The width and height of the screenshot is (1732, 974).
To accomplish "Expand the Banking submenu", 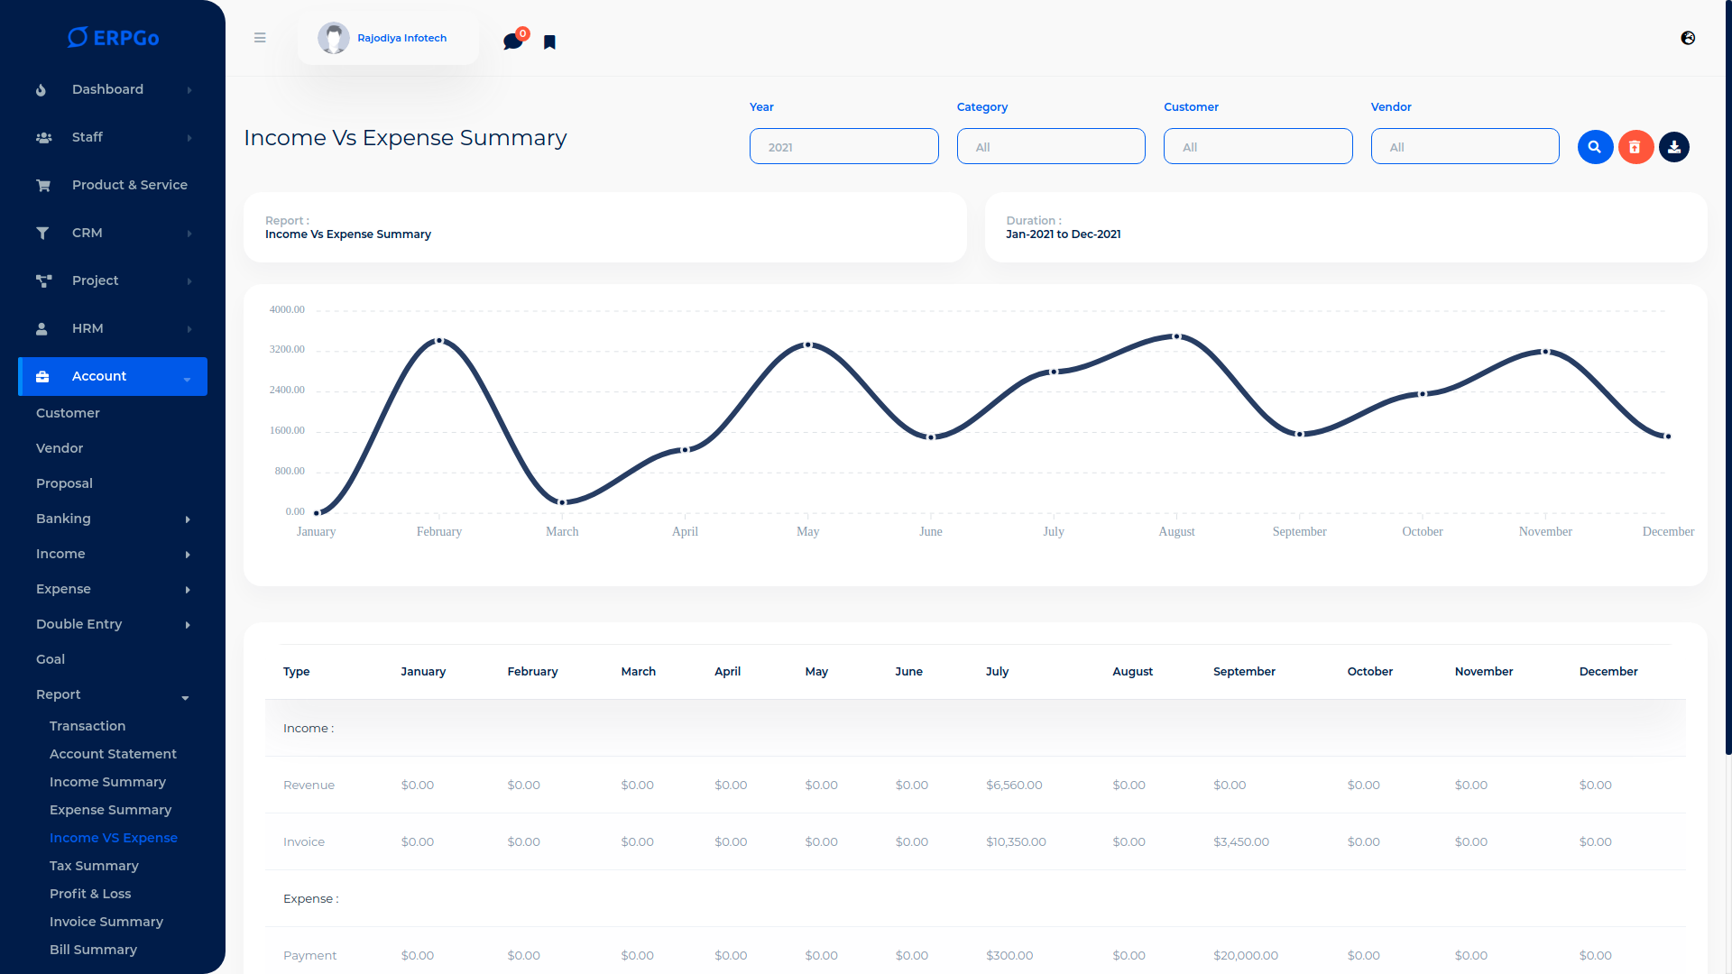I will point(113,519).
